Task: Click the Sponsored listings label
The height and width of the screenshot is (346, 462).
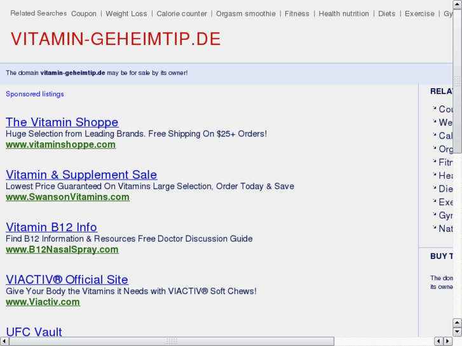Action: (35, 94)
